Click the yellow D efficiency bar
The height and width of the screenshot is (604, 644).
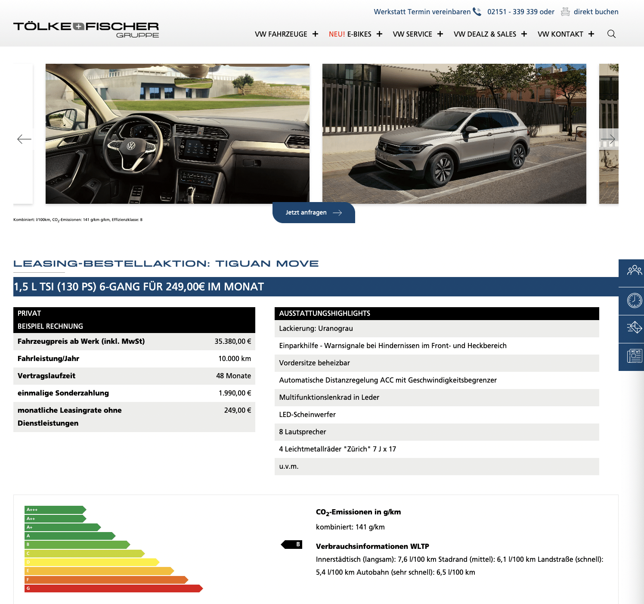(x=92, y=562)
